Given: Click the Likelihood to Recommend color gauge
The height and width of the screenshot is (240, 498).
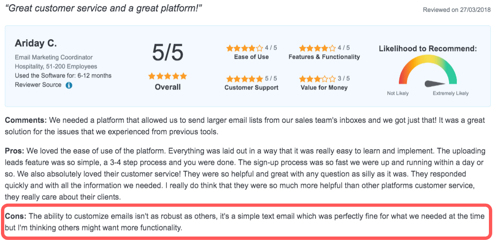Looking at the screenshot, I should pyautogui.click(x=428, y=69).
